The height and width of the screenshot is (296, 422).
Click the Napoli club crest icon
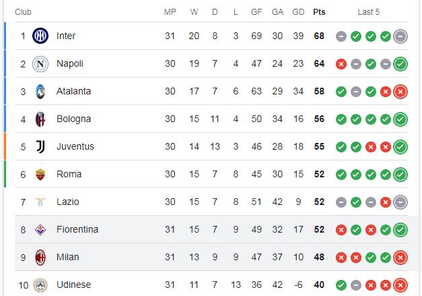tap(40, 64)
